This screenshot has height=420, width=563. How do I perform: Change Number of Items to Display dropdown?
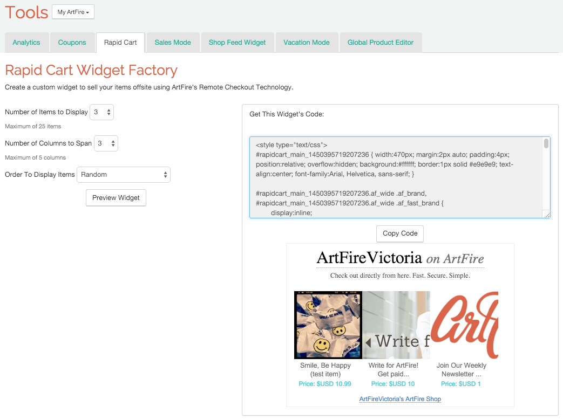[101, 112]
